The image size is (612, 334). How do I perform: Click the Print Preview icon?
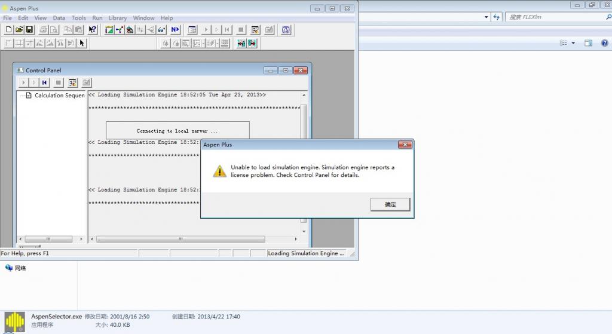(54, 30)
